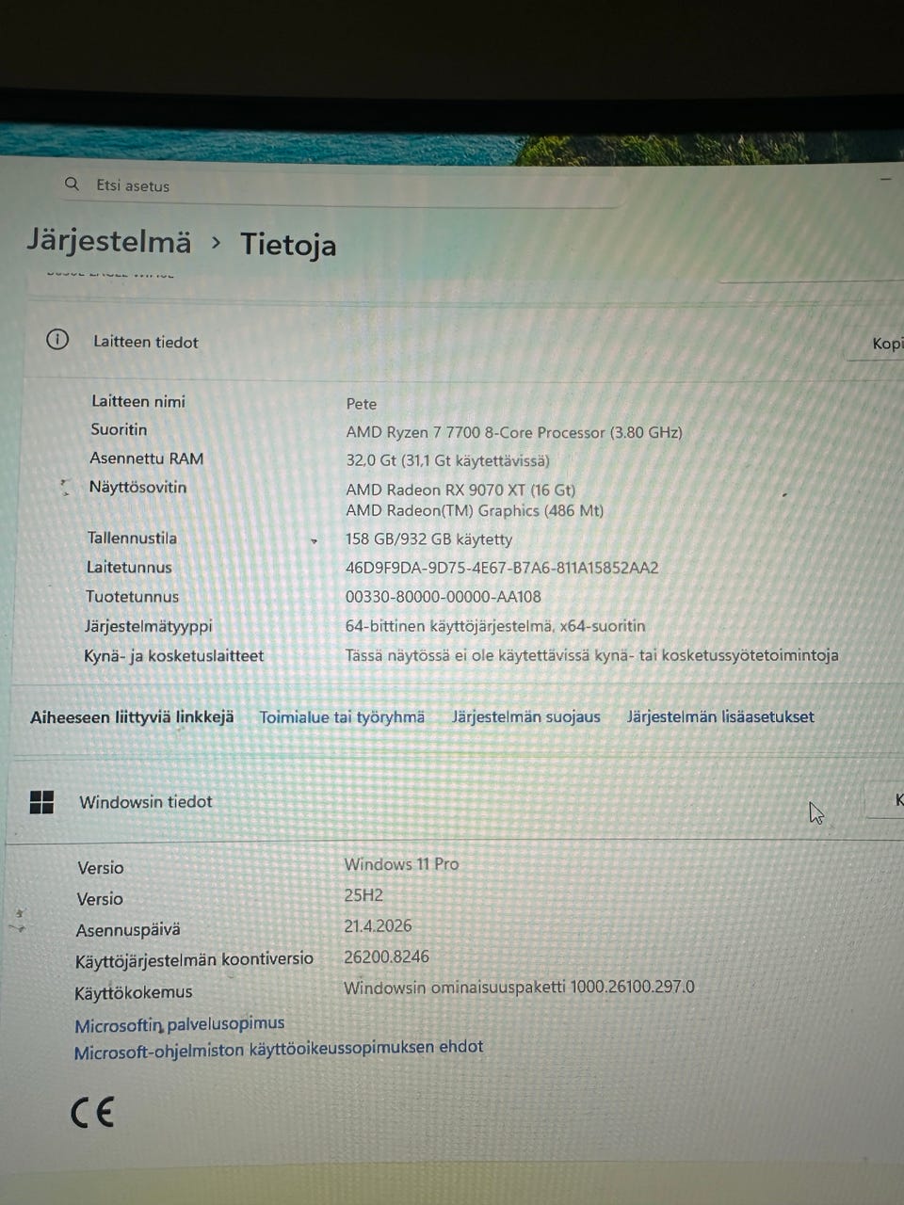The image size is (904, 1205).
Task: Select the Tietoja breadcrumb heading
Action: 288,246
